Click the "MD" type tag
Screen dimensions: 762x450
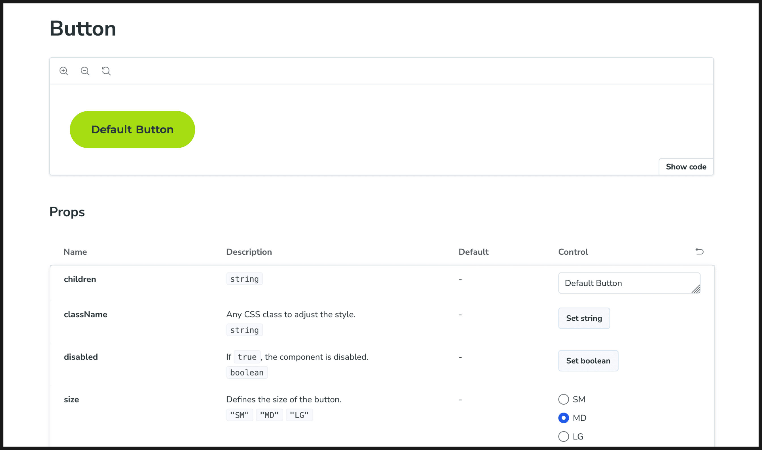269,415
